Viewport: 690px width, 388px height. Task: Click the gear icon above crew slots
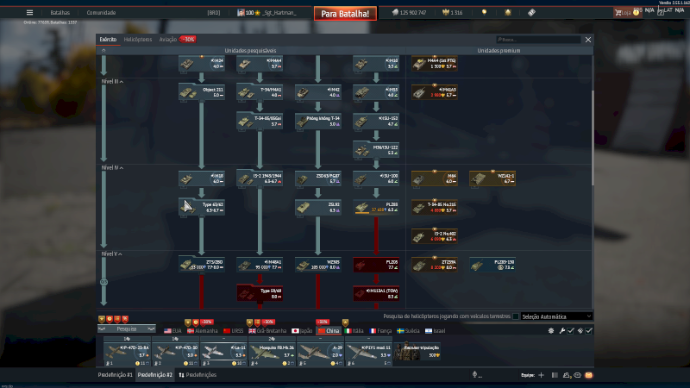pyautogui.click(x=551, y=331)
